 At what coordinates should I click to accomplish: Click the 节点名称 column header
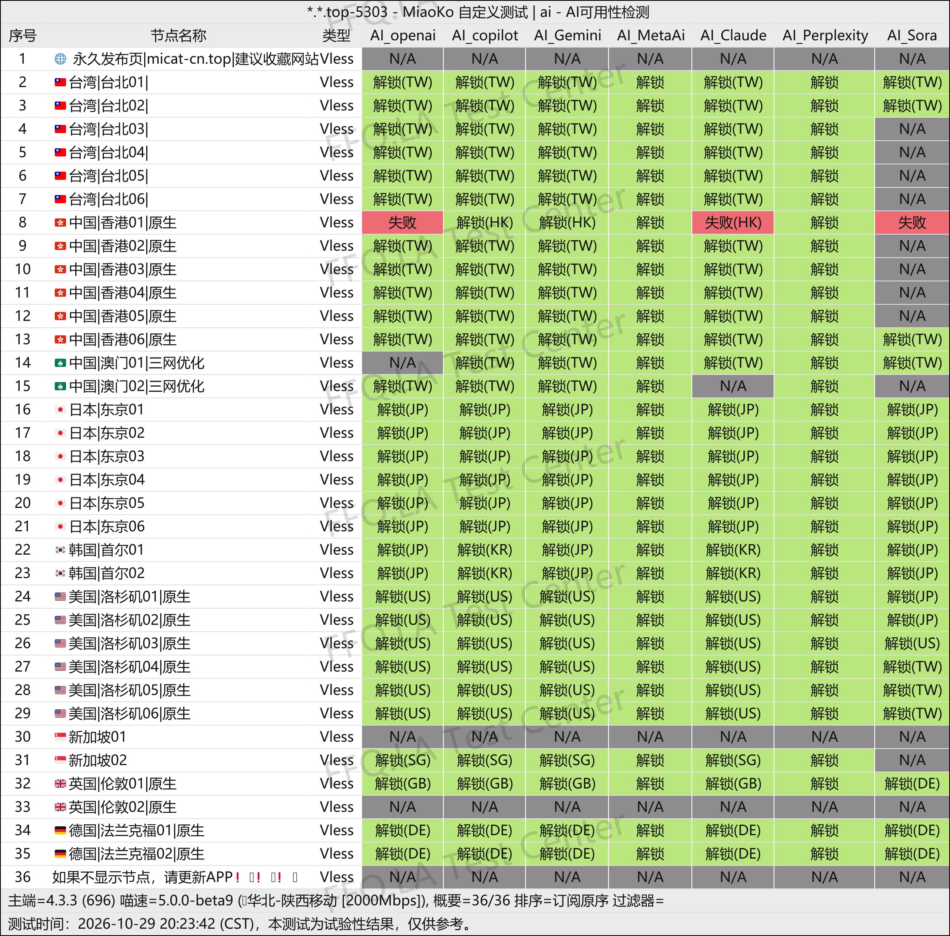coord(178,35)
